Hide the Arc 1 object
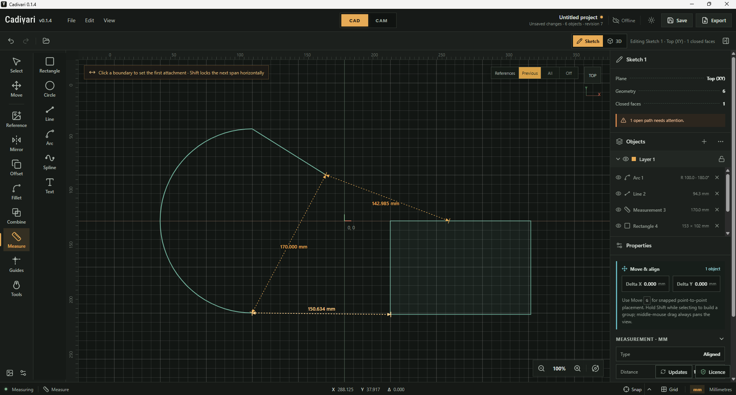The width and height of the screenshot is (736, 395). pos(618,178)
